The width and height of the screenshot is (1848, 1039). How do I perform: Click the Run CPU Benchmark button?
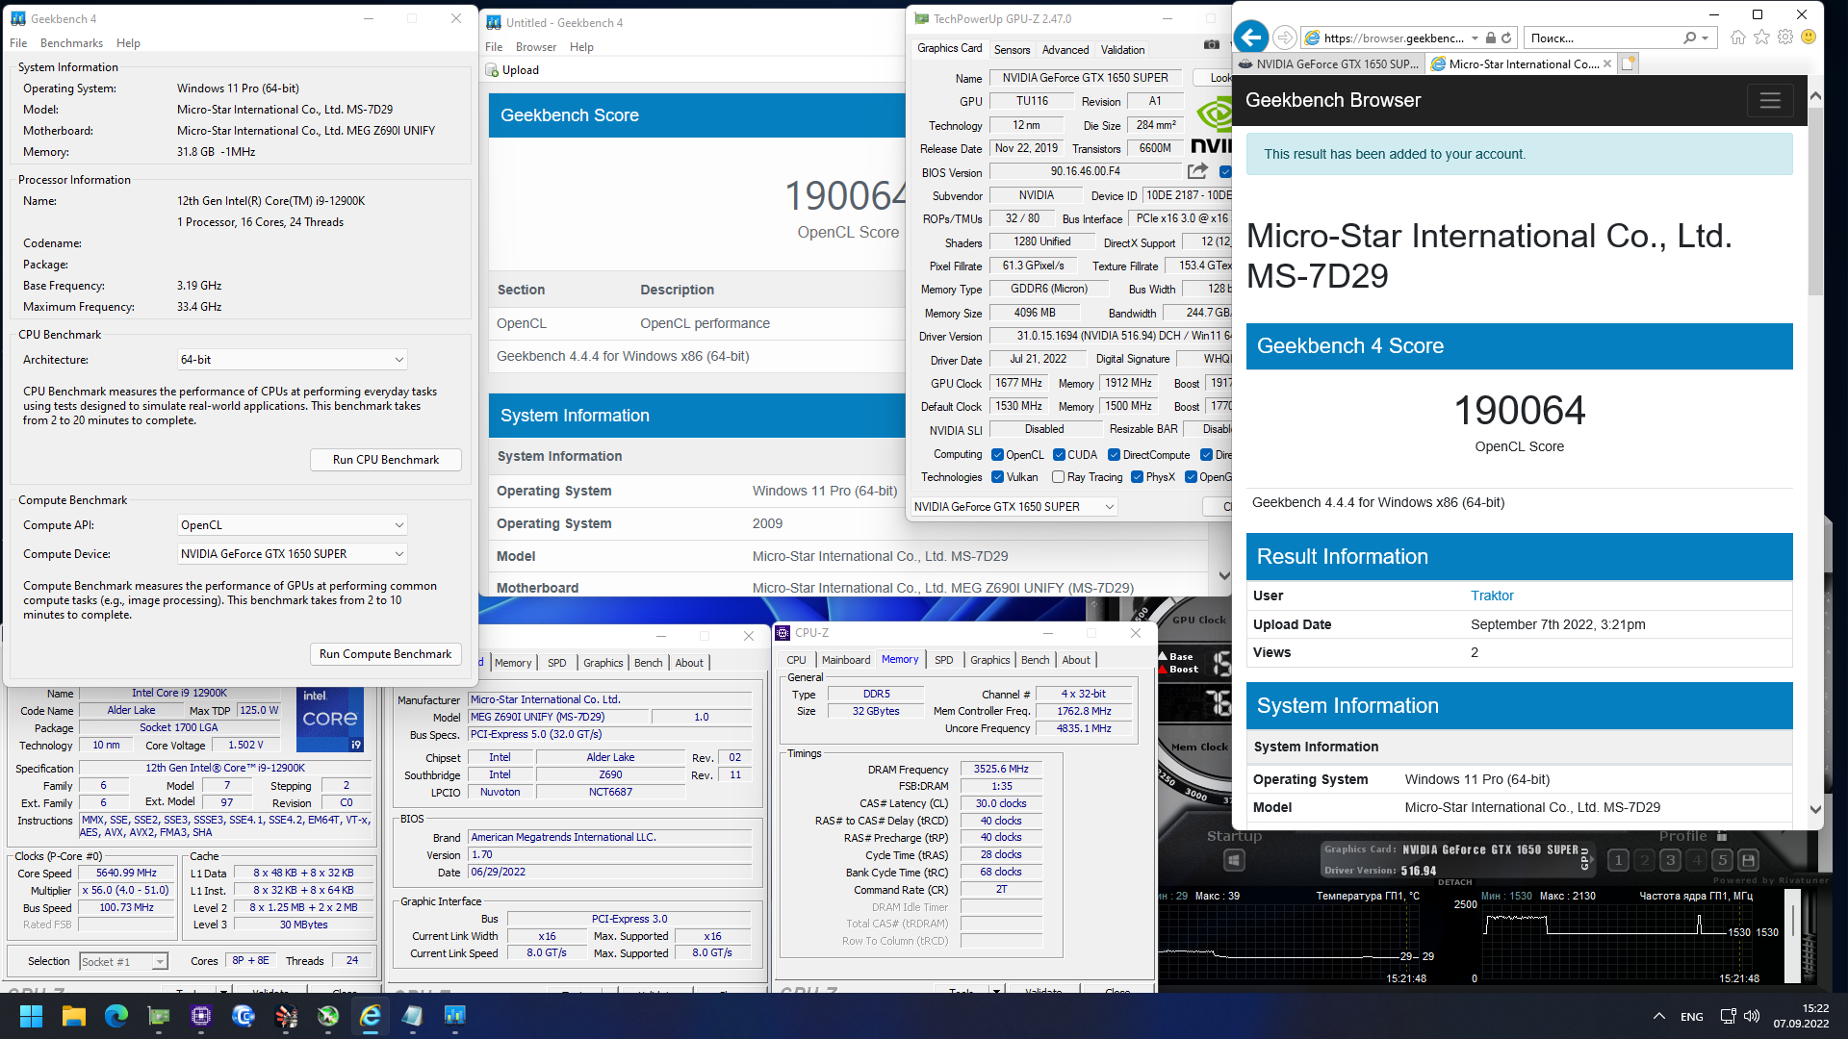coord(386,460)
